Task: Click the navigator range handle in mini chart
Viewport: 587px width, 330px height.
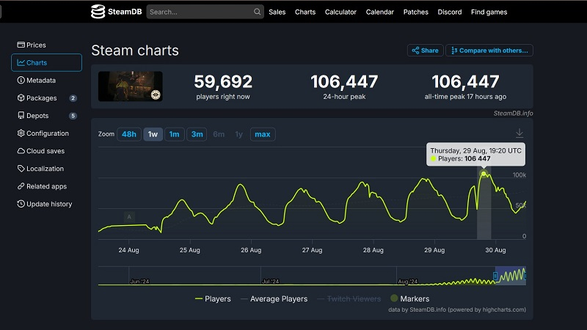Action: click(495, 276)
